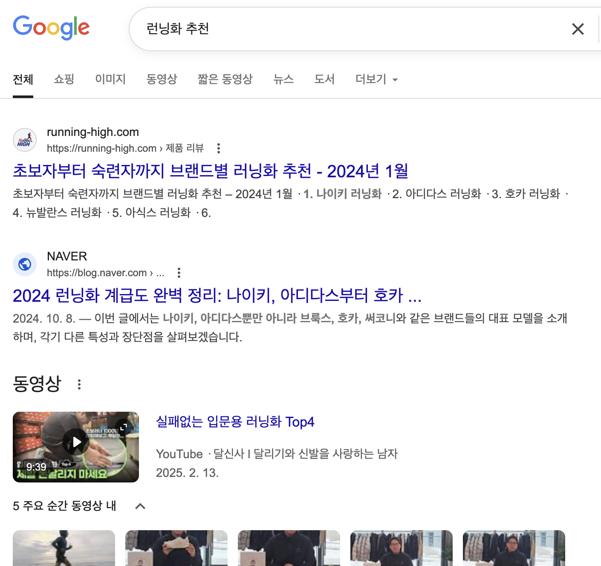Click the snippet text listing 나이키 러닝화

point(291,203)
